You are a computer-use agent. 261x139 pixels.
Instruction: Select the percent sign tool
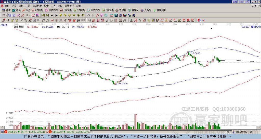140,20
